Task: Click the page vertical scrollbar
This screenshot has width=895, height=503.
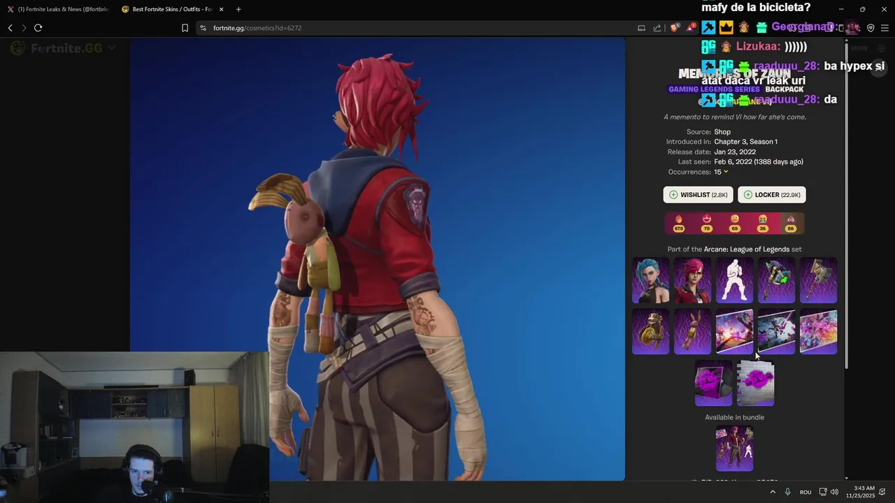Action: (x=847, y=206)
